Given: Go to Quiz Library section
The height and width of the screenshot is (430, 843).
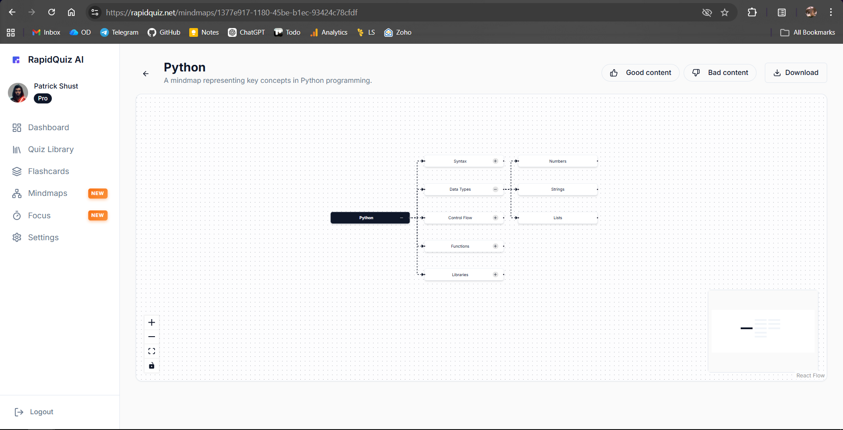Looking at the screenshot, I should [x=50, y=149].
